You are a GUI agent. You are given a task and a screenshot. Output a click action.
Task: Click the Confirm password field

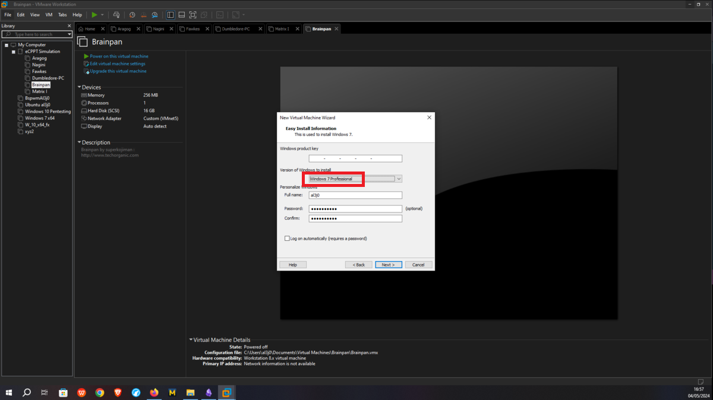(355, 218)
